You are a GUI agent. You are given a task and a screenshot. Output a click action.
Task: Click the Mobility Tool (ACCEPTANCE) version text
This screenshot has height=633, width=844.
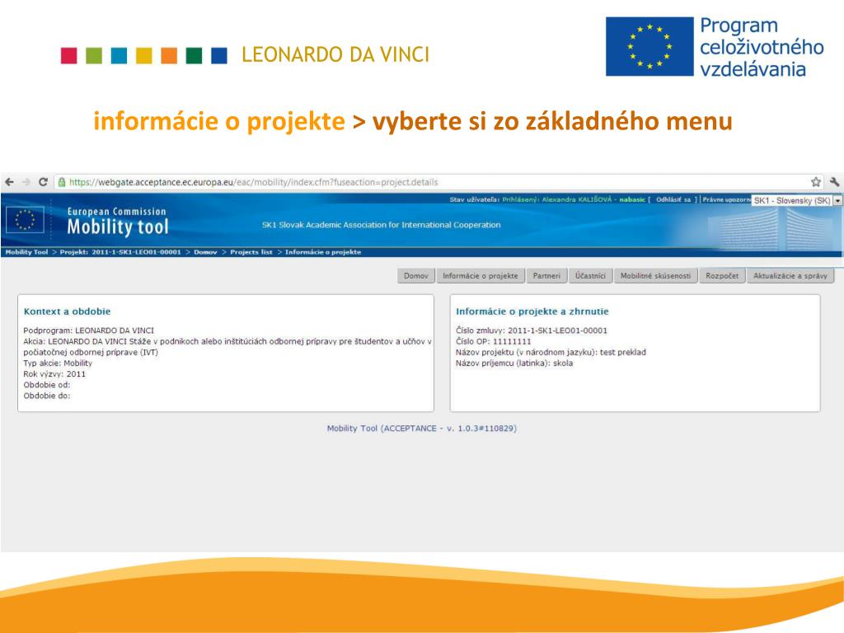pos(421,429)
